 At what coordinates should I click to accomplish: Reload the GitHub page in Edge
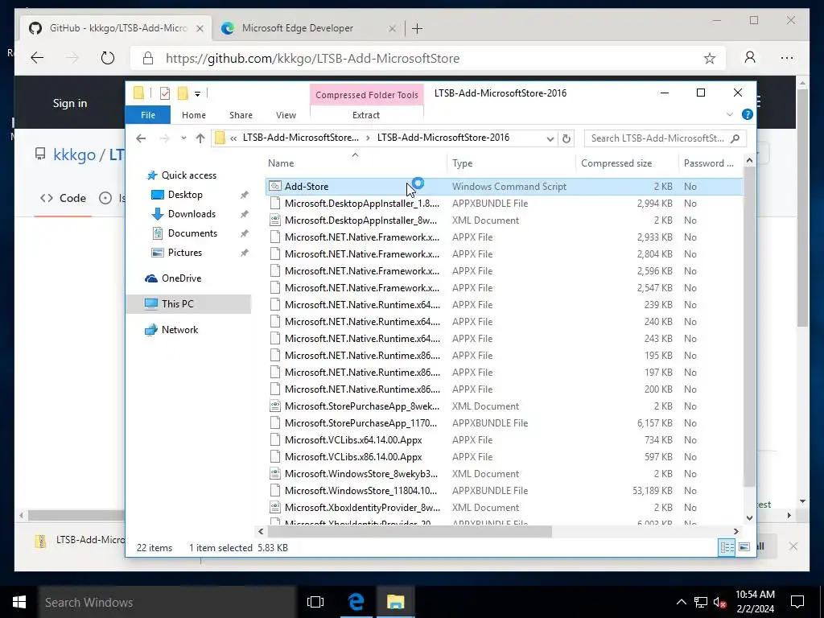(x=107, y=58)
